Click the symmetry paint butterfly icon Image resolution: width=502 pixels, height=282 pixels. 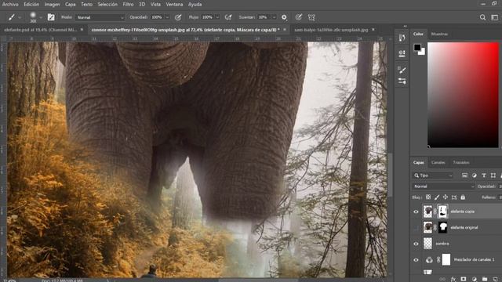click(x=311, y=17)
